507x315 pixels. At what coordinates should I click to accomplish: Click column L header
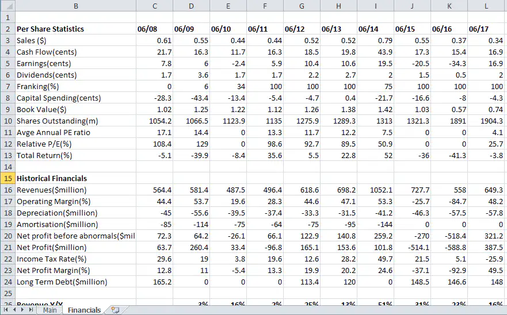486,6
